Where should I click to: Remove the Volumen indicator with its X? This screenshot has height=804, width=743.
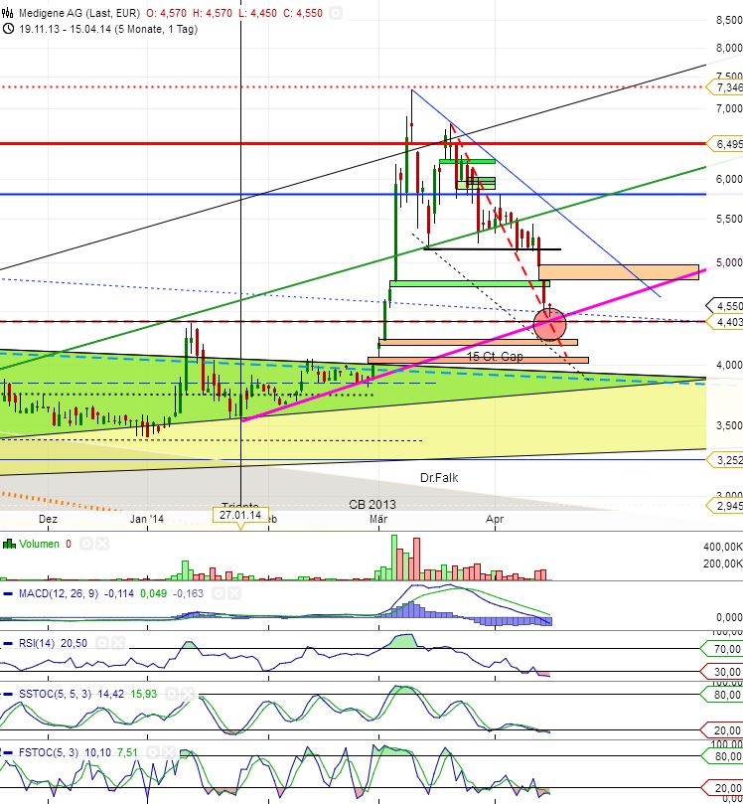tap(102, 544)
